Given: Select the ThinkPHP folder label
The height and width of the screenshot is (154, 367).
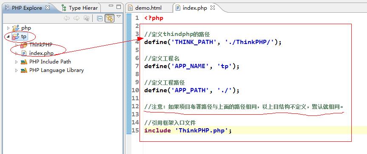Looking at the screenshot, I should click(x=41, y=44).
